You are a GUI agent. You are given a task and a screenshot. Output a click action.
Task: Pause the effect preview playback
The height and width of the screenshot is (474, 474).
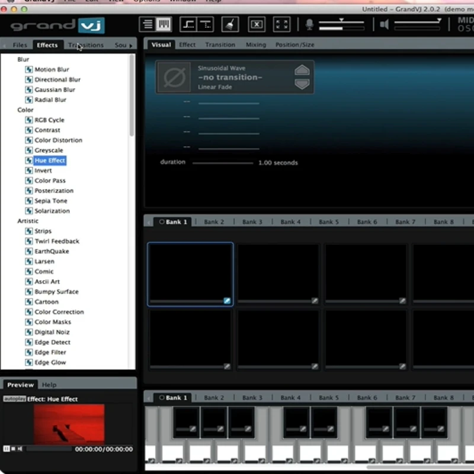(7, 449)
